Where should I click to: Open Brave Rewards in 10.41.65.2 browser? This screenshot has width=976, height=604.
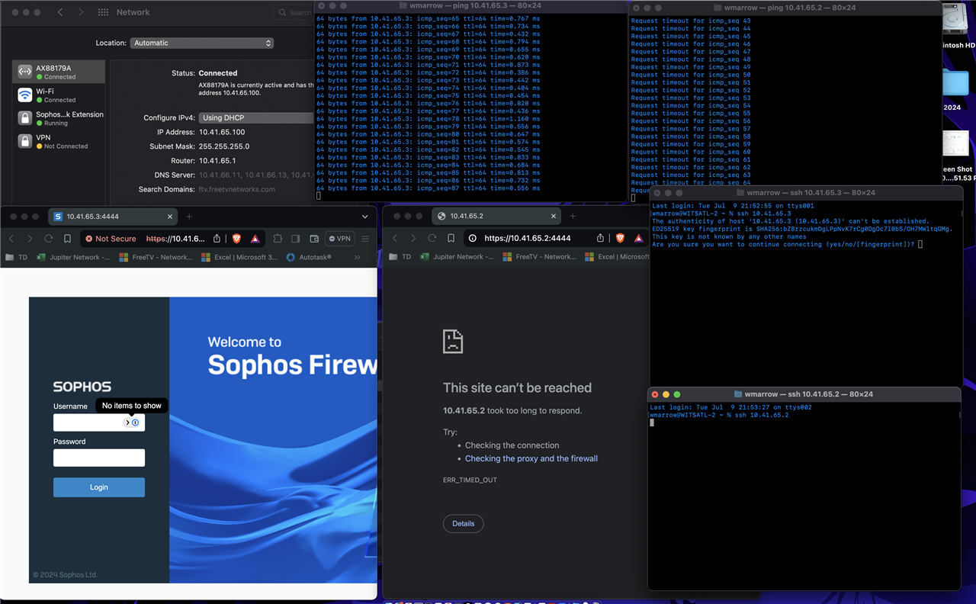(x=639, y=239)
